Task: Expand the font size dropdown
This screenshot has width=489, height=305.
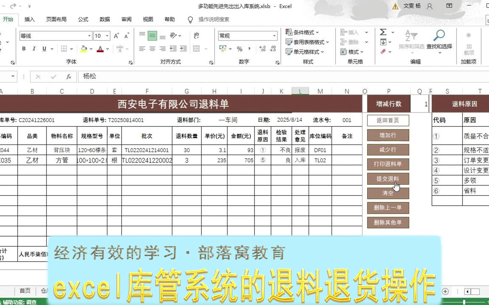Action: click(107, 36)
